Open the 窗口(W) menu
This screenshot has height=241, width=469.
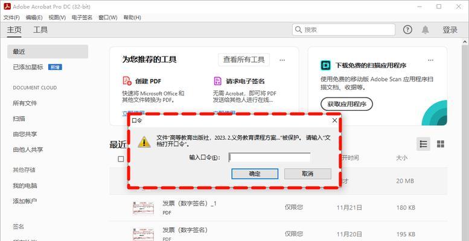107,17
